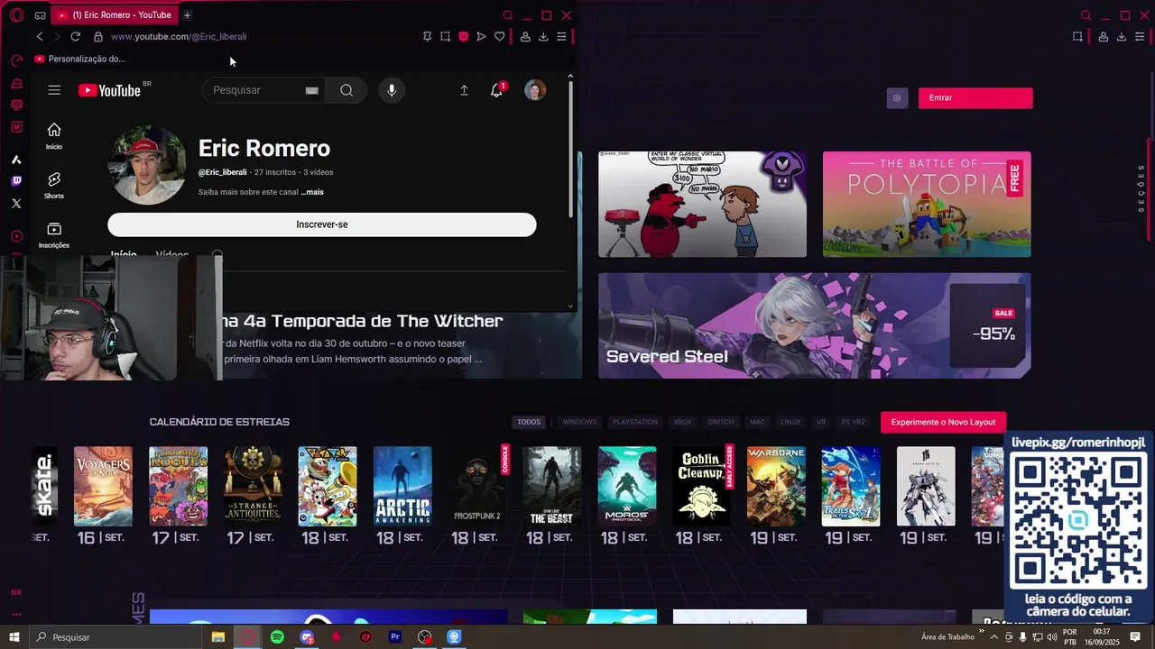Bookmark page with the heart icon
The height and width of the screenshot is (649, 1155).
click(x=499, y=37)
